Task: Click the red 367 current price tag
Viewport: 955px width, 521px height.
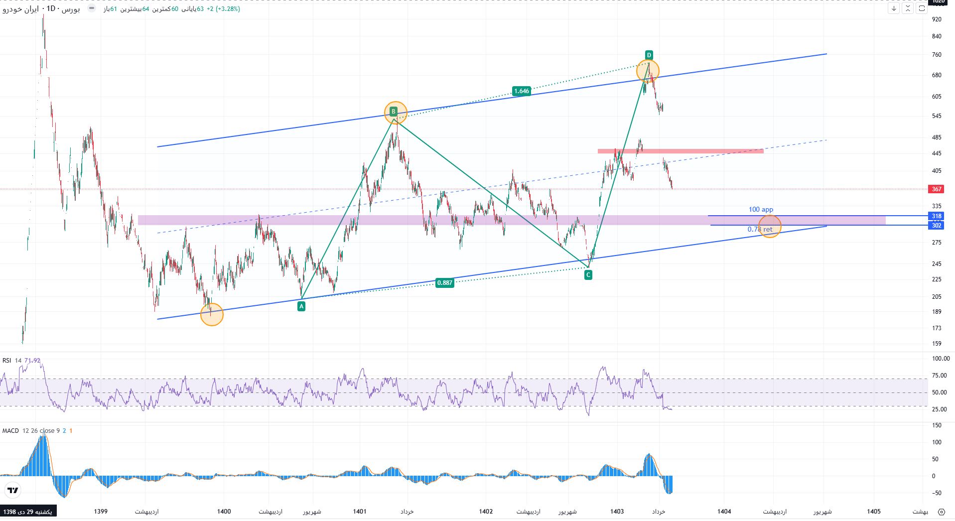Action: tap(936, 189)
